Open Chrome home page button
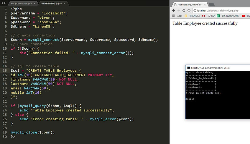Viewport: 250px width, 144px height. 189,11
